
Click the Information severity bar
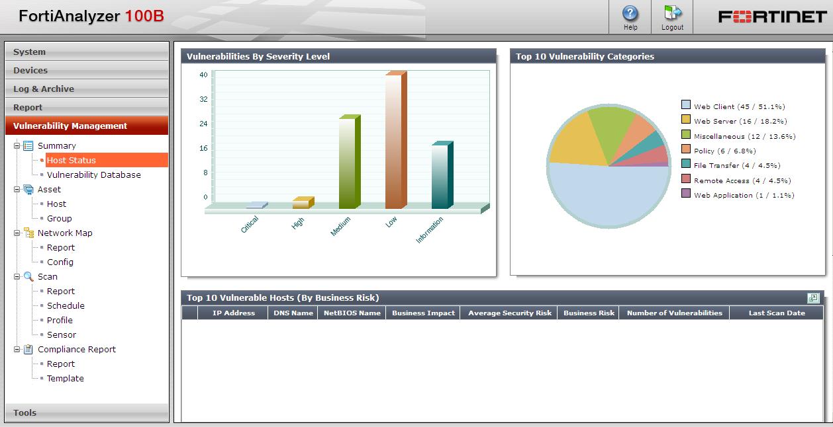[x=442, y=175]
